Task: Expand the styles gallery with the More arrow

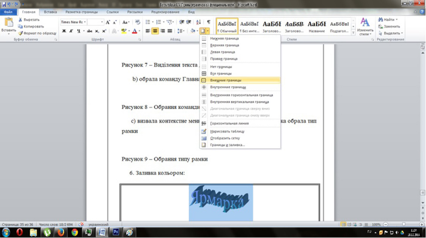Action: click(354, 33)
